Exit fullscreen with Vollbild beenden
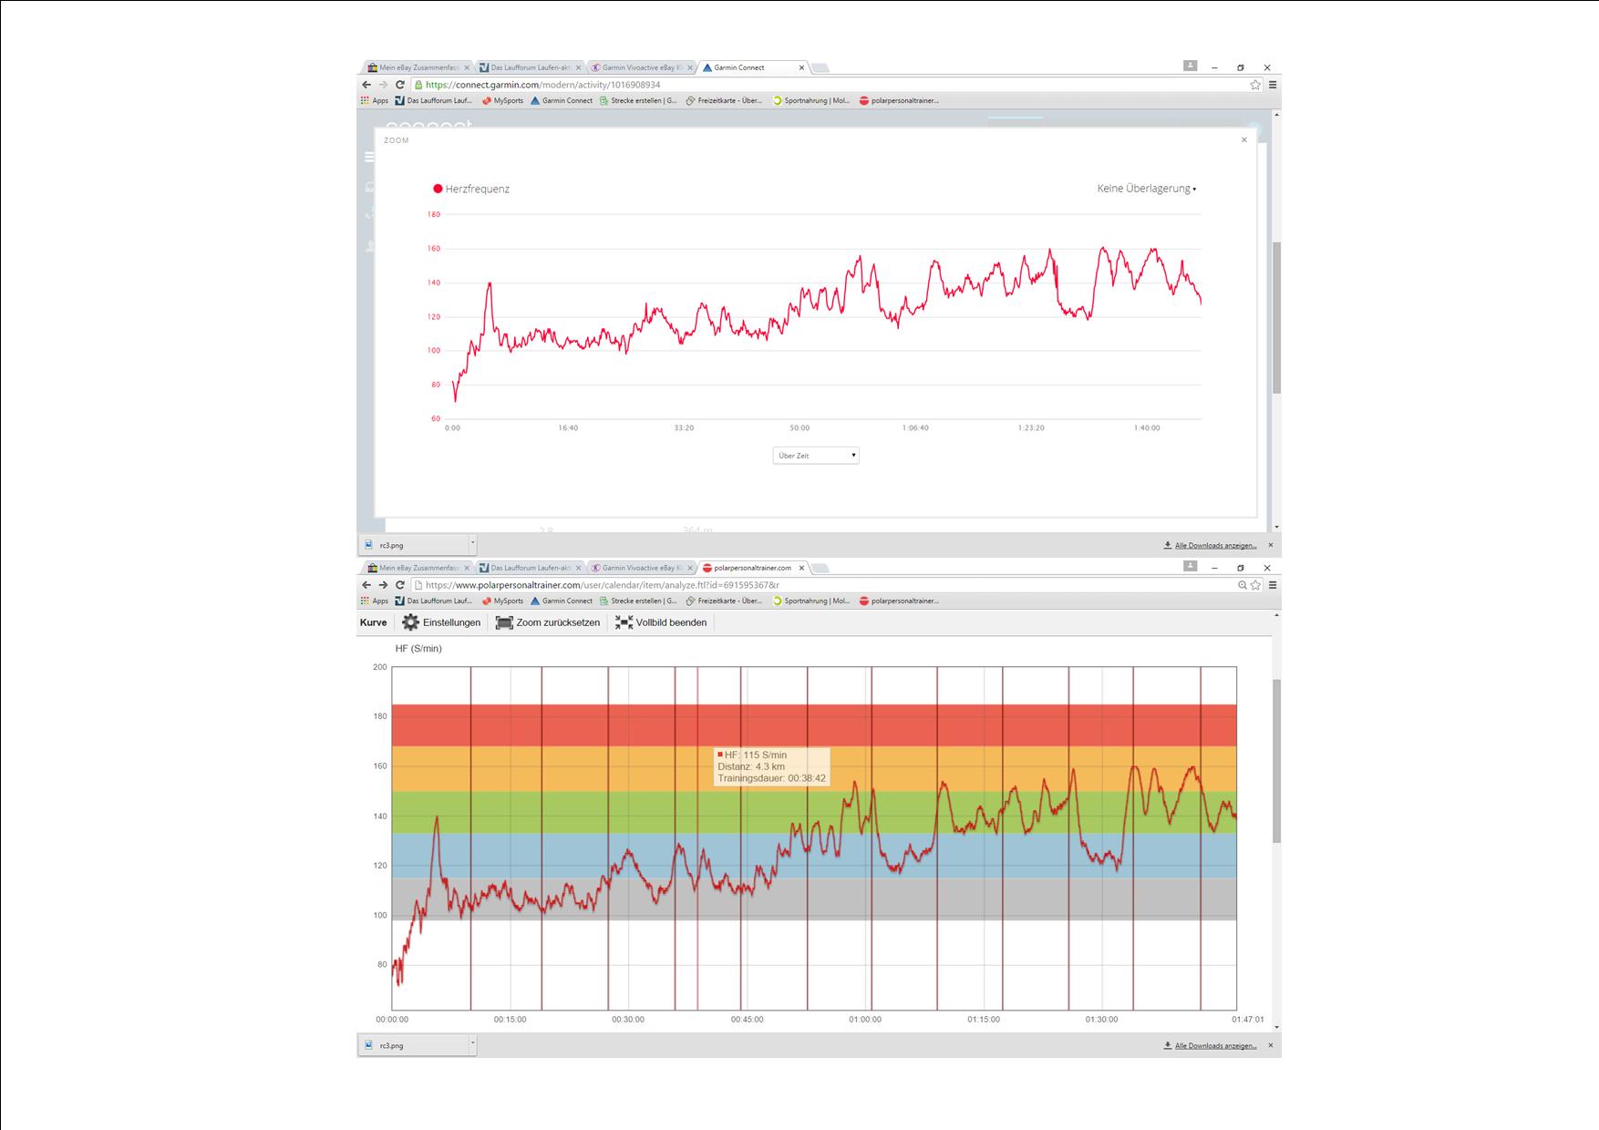 (x=661, y=622)
